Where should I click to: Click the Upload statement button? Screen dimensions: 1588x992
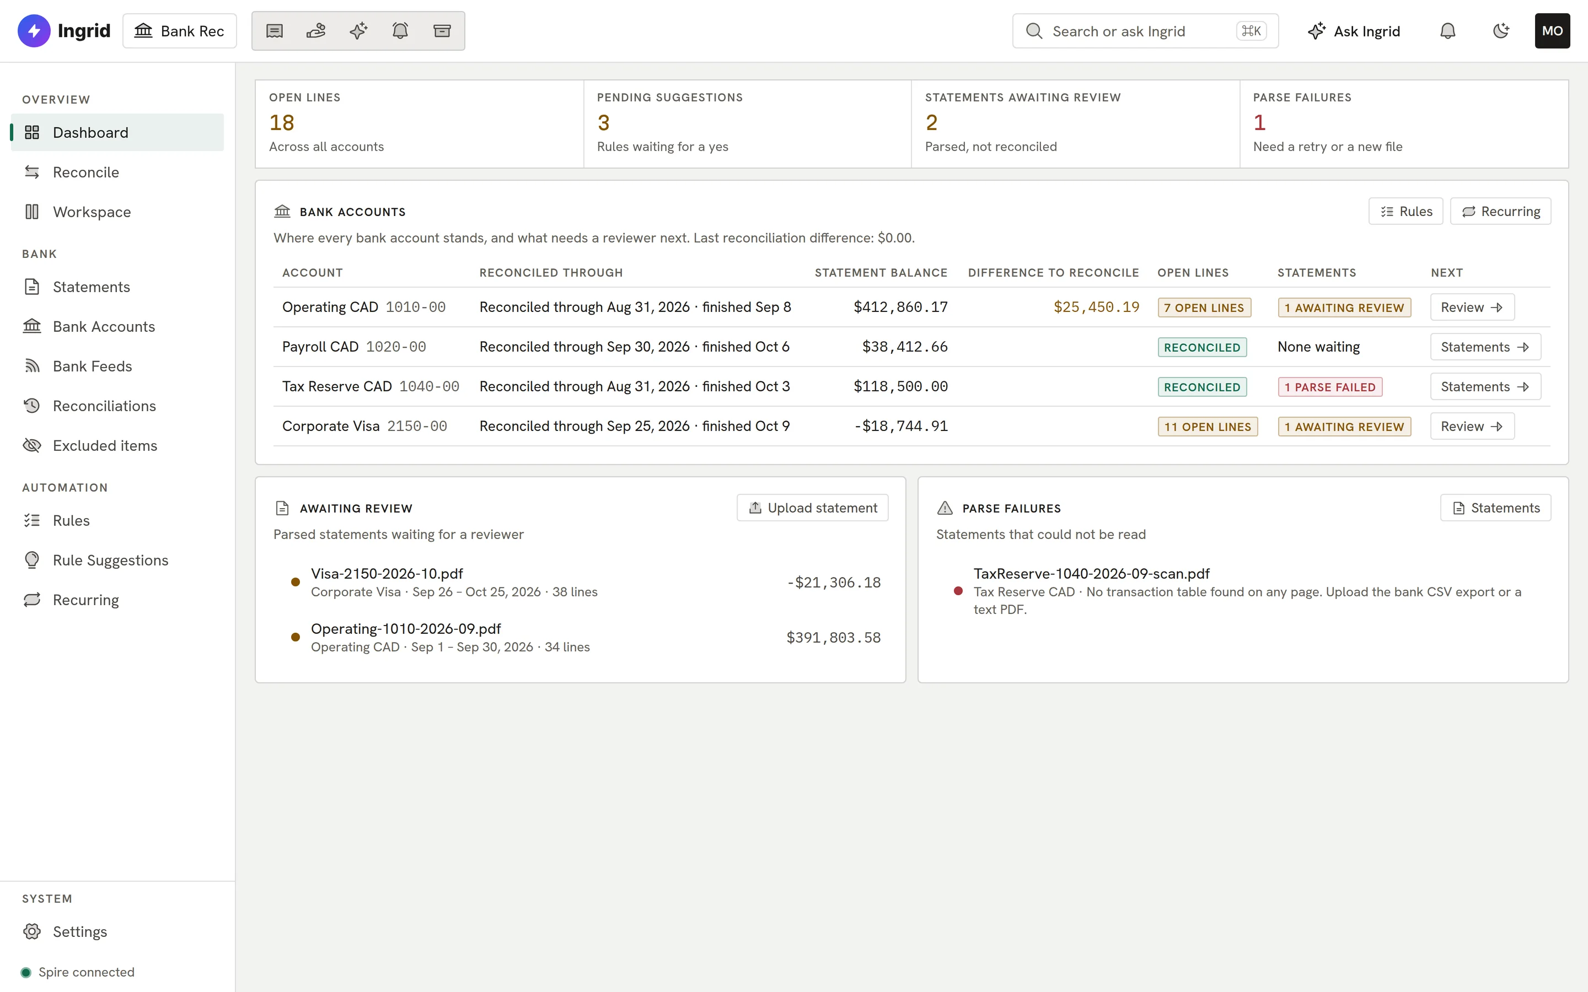(x=812, y=508)
